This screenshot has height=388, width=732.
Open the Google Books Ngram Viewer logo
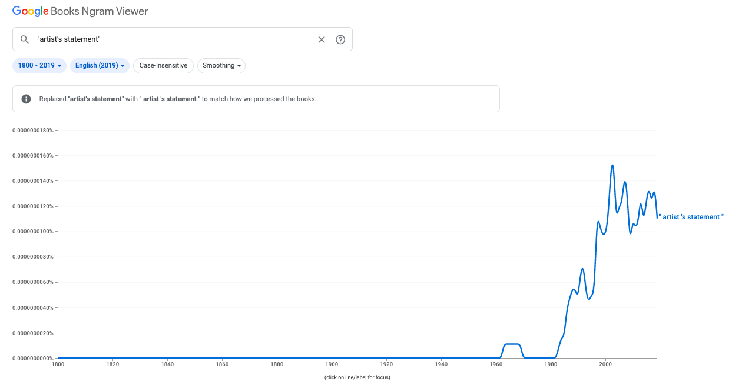pos(80,11)
